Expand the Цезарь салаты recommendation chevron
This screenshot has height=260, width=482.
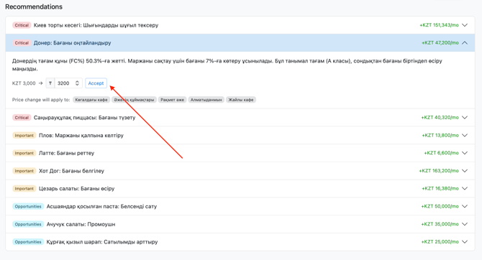click(x=465, y=188)
